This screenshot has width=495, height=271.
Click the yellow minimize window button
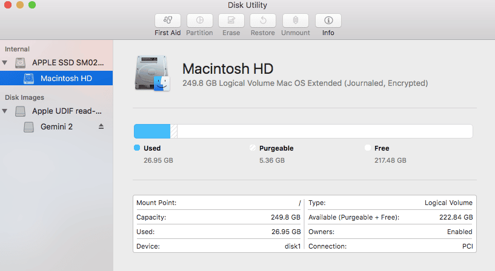20,5
